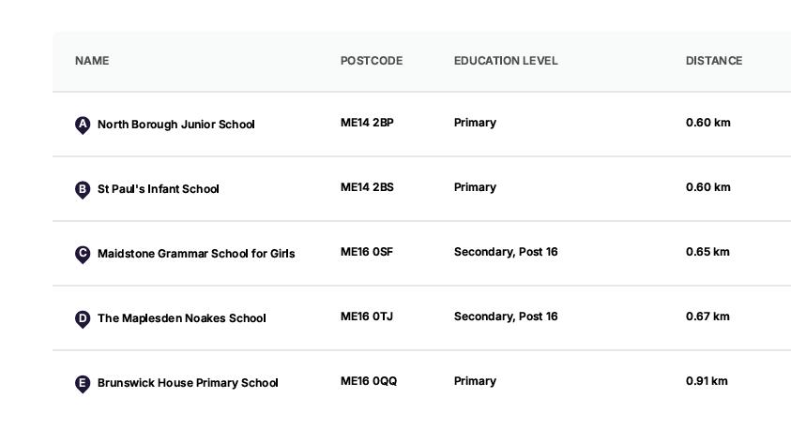This screenshot has width=791, height=427.
Task: Click map marker D icon
Action: point(83,318)
